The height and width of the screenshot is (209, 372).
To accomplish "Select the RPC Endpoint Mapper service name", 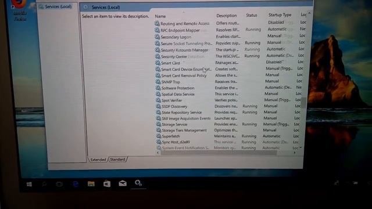I will coord(180,30).
